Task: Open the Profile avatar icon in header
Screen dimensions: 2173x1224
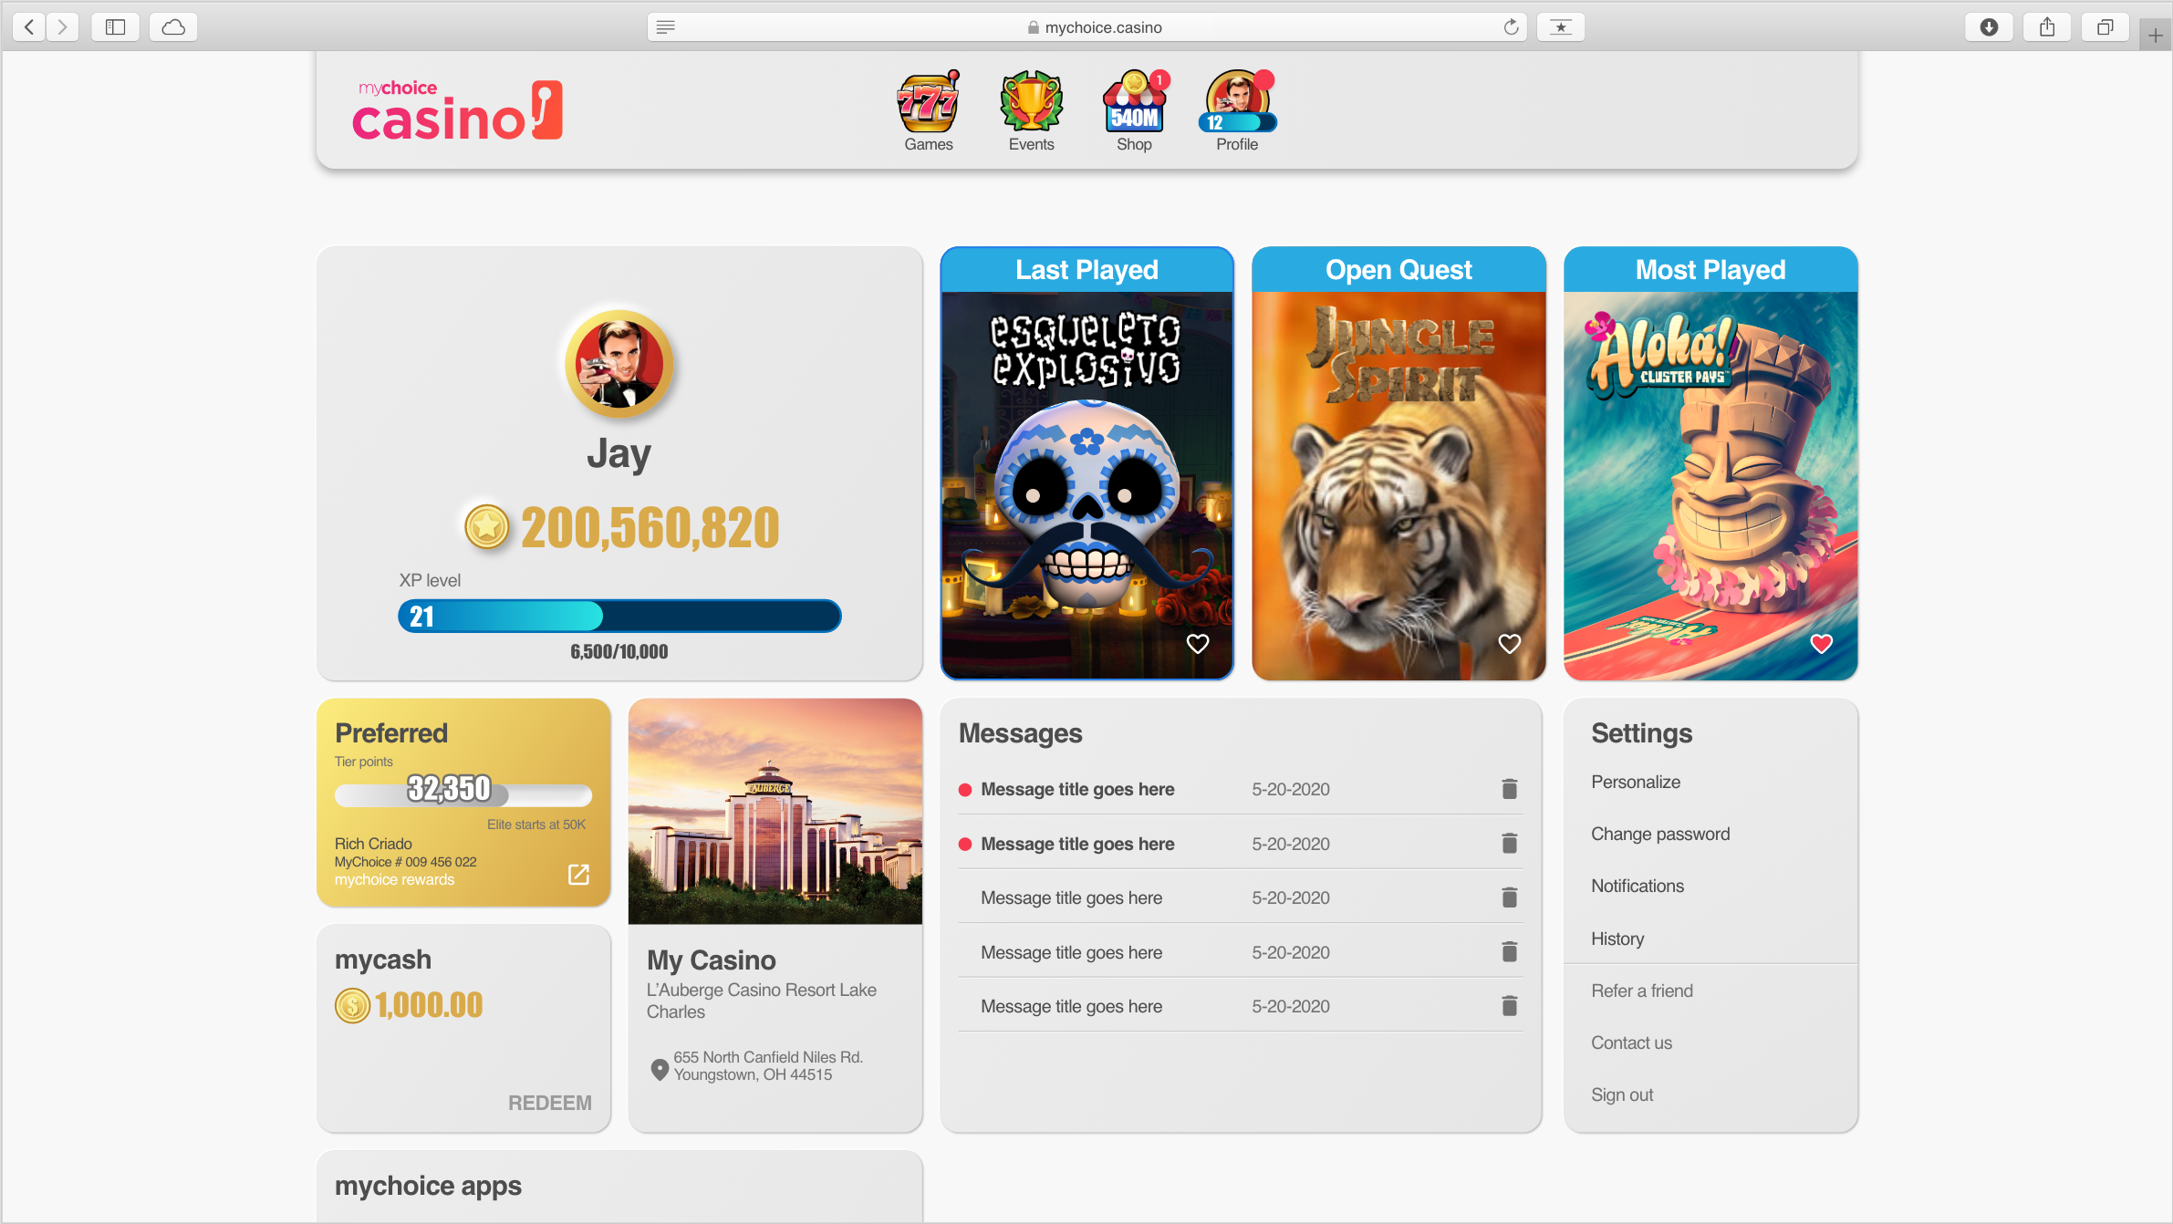Action: coord(1237,102)
